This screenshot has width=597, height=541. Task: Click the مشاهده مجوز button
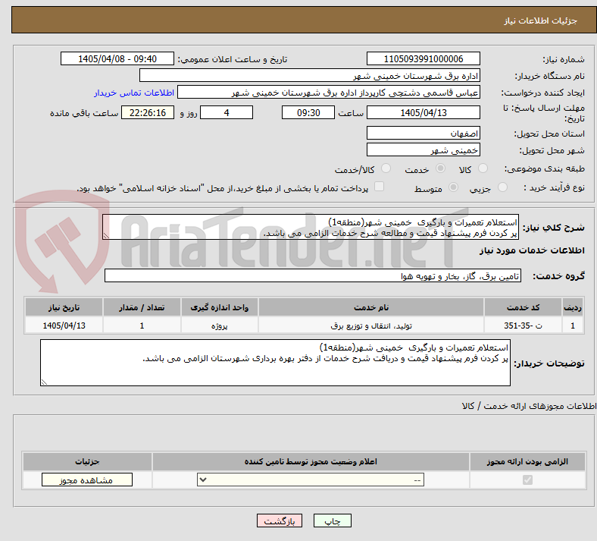tap(87, 480)
